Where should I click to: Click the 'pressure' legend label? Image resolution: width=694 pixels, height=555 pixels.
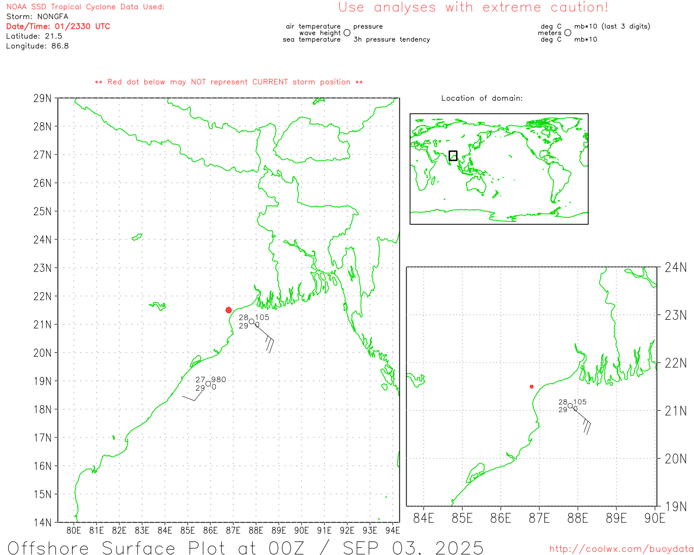(x=368, y=27)
